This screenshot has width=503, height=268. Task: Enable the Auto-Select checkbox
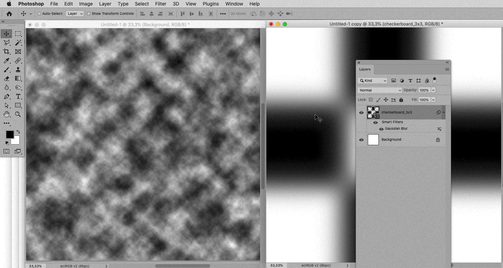click(39, 14)
